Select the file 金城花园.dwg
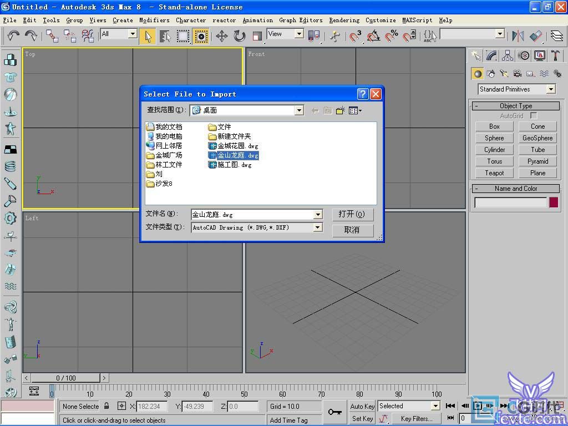 [234, 146]
